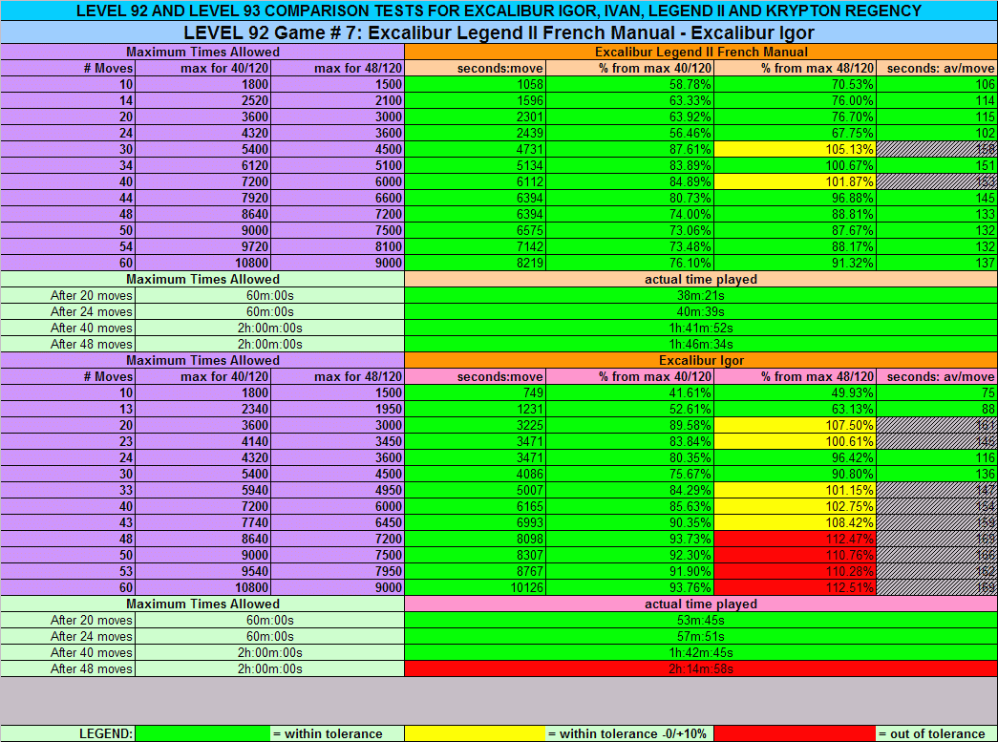Select the 1596 seconds cell

(475, 100)
